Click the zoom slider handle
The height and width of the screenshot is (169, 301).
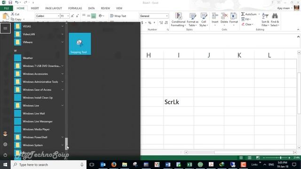[280, 158]
